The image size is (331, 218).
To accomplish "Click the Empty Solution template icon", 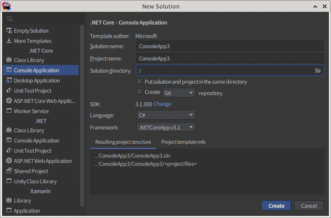I will click(x=9, y=31).
